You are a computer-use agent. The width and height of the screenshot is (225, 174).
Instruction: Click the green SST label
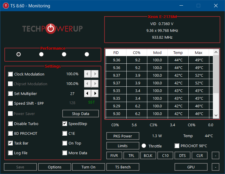(92, 102)
